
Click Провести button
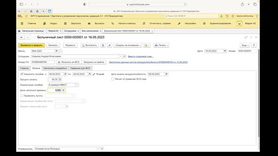pos(70,45)
